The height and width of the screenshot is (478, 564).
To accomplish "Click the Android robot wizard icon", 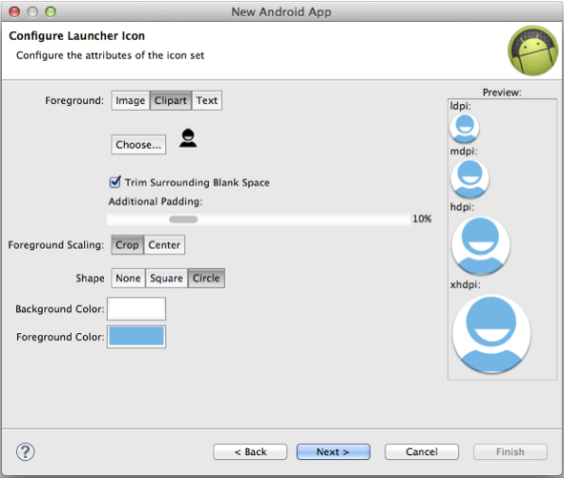I will point(533,51).
